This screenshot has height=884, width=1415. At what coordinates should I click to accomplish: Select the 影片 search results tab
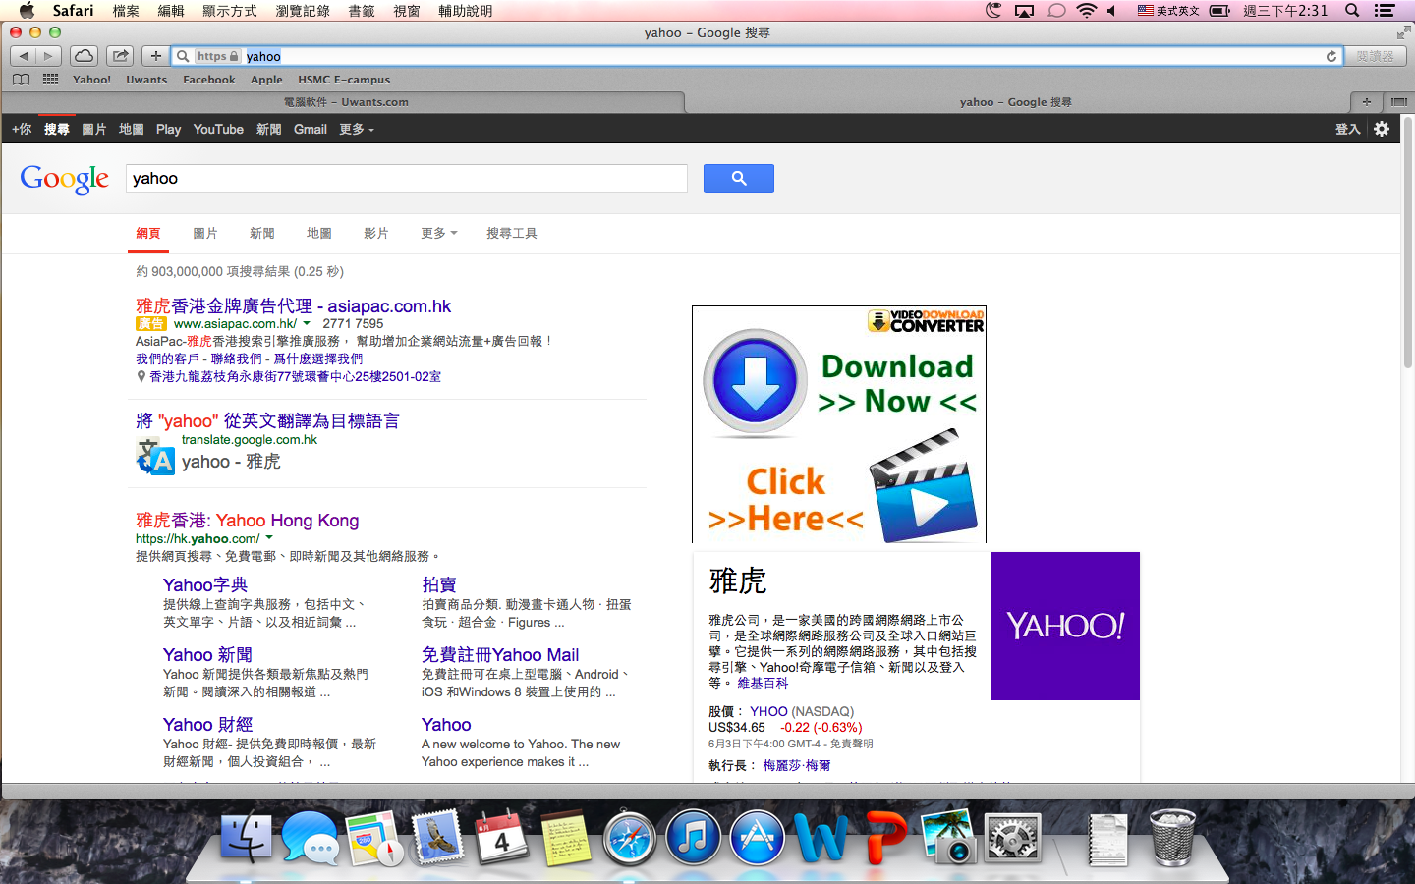click(376, 233)
